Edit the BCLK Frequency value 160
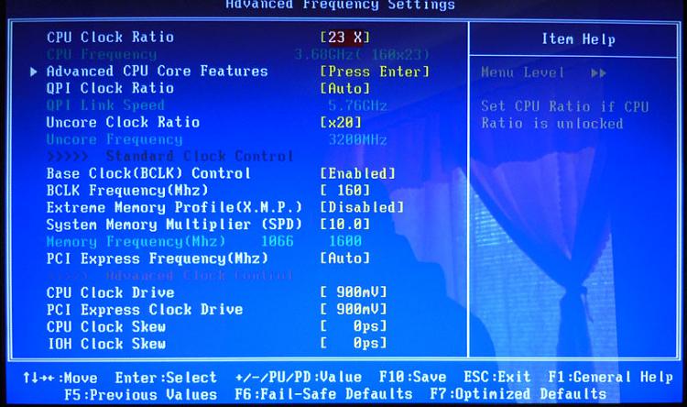This screenshot has height=407, width=687. (344, 191)
